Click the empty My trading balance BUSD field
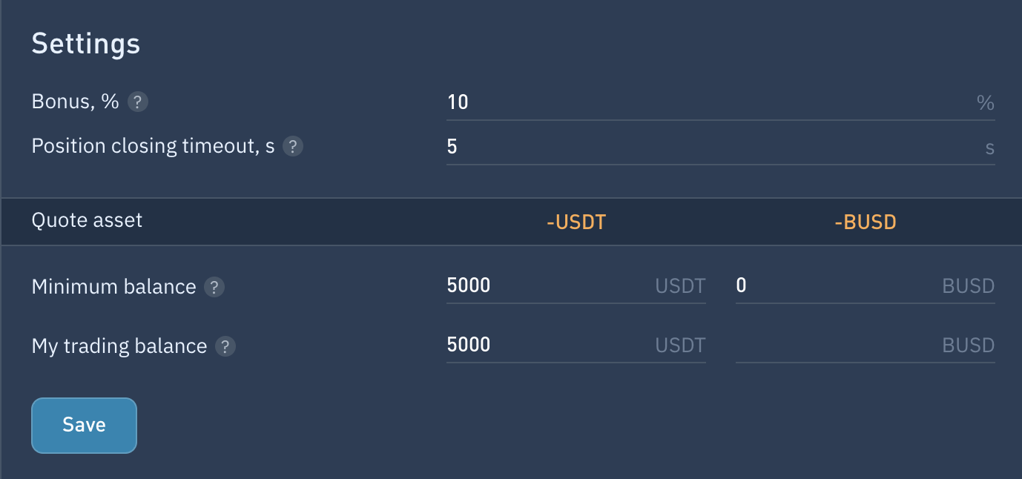1022x479 pixels. tap(865, 345)
